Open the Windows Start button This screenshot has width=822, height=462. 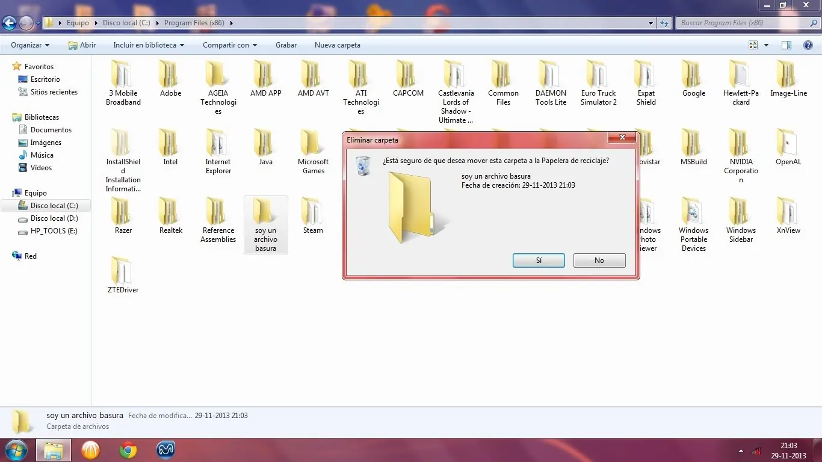tap(16, 450)
